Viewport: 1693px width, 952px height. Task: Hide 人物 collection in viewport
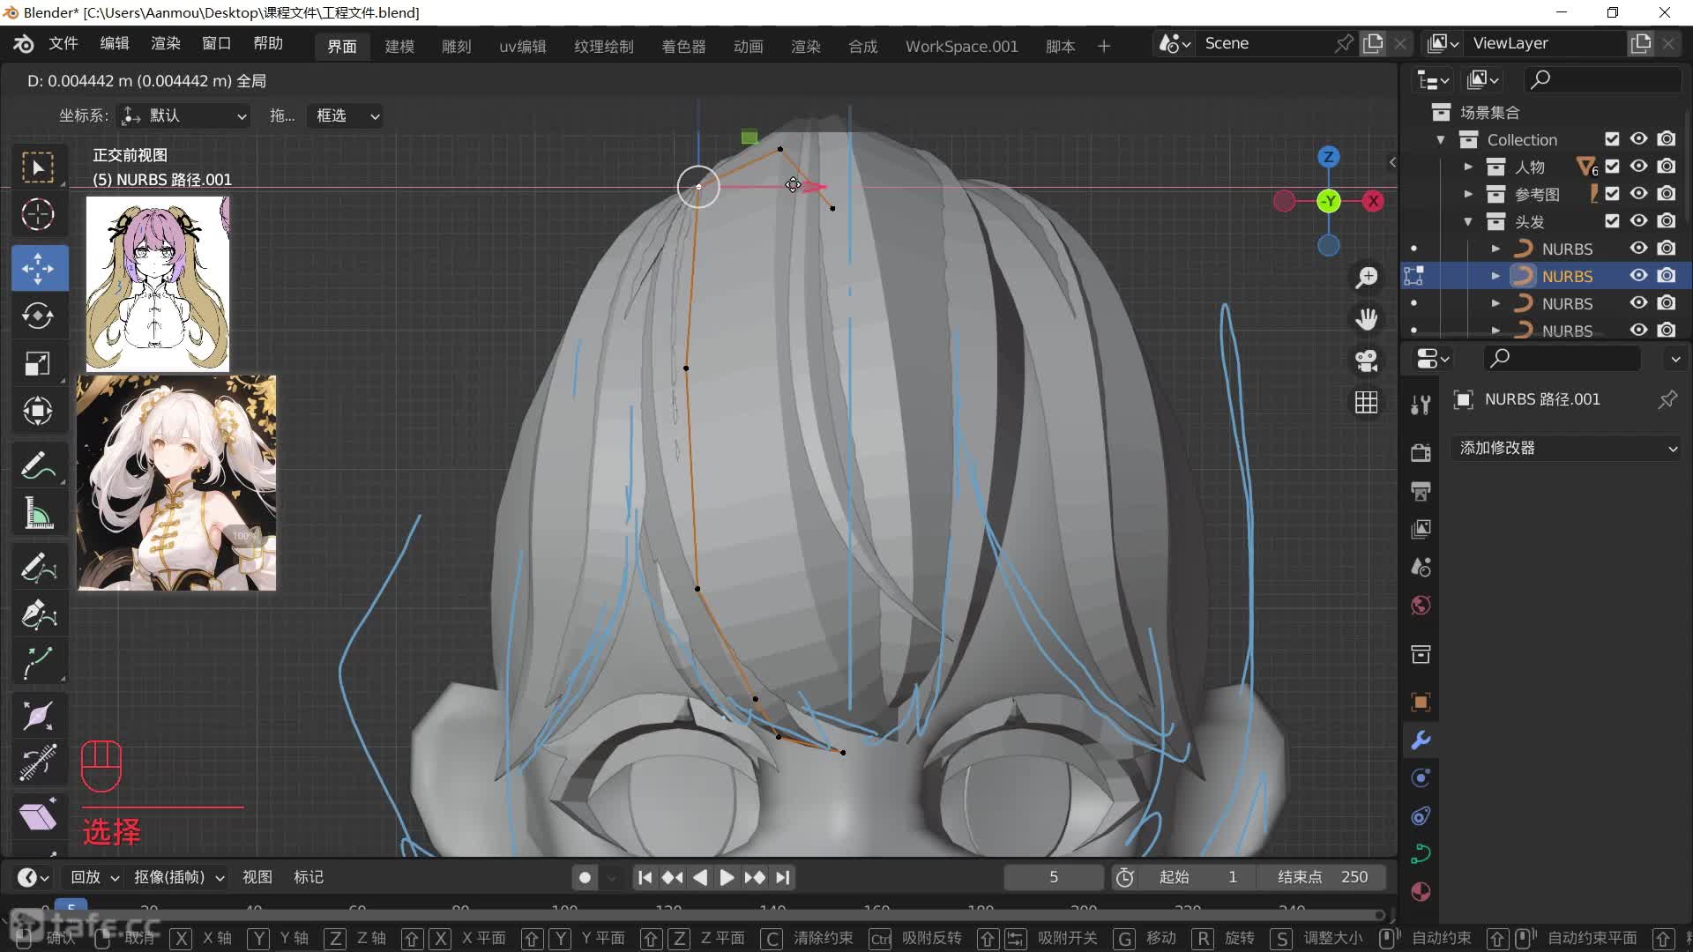pos(1638,166)
